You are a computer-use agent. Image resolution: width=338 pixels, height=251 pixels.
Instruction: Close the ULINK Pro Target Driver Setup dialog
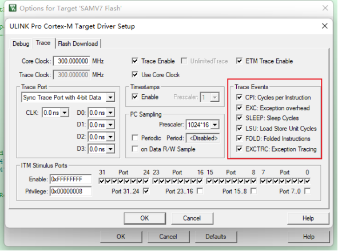click(x=325, y=26)
